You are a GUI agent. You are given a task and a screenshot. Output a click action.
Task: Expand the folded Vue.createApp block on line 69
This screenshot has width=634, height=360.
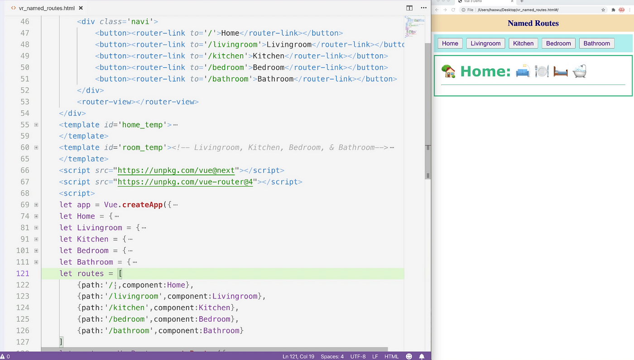coord(36,205)
